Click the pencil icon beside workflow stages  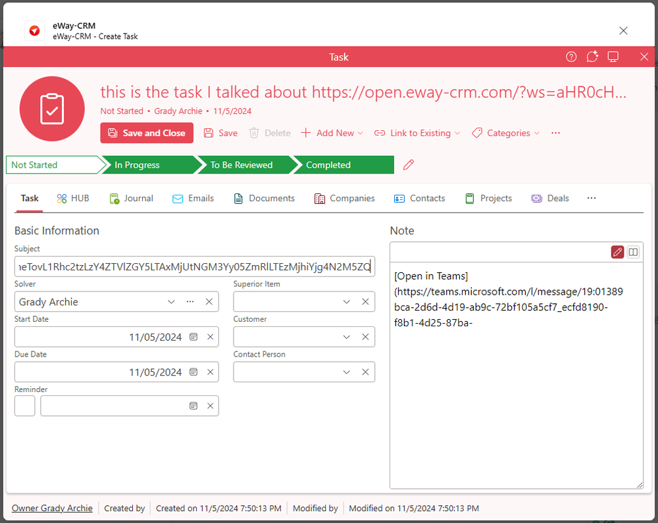pyautogui.click(x=409, y=164)
